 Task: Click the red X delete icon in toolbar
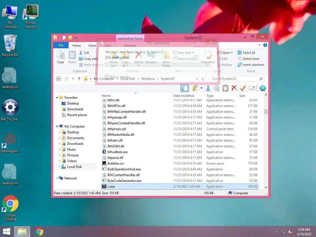tap(234, 88)
